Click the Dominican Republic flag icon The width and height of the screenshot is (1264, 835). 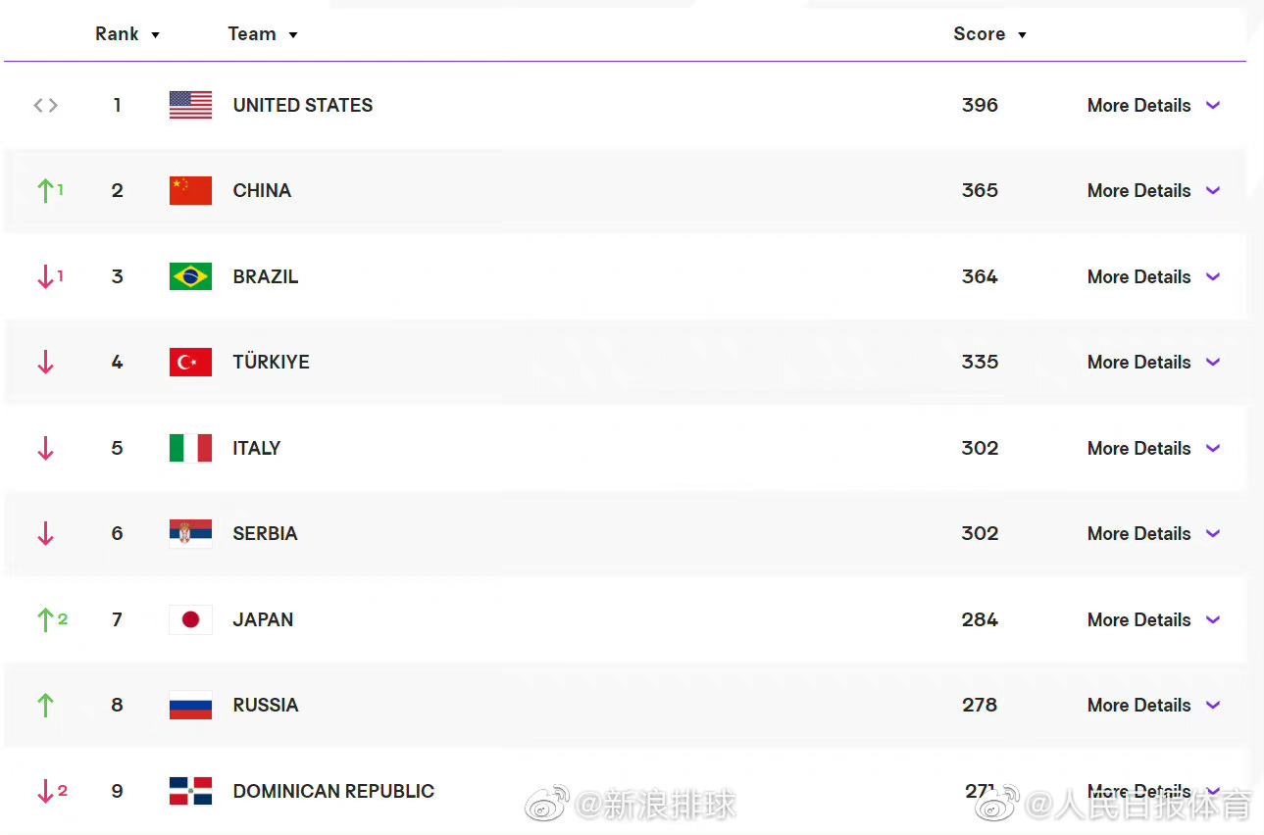click(x=190, y=791)
